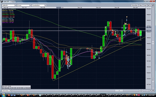Click the detach chart window icon
156x97 pixels.
coord(153,5)
